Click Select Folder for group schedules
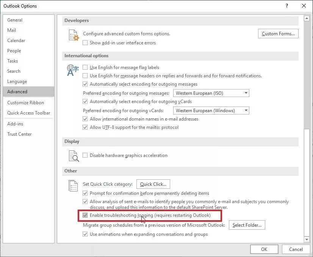The height and width of the screenshot is (257, 313). pyautogui.click(x=247, y=225)
